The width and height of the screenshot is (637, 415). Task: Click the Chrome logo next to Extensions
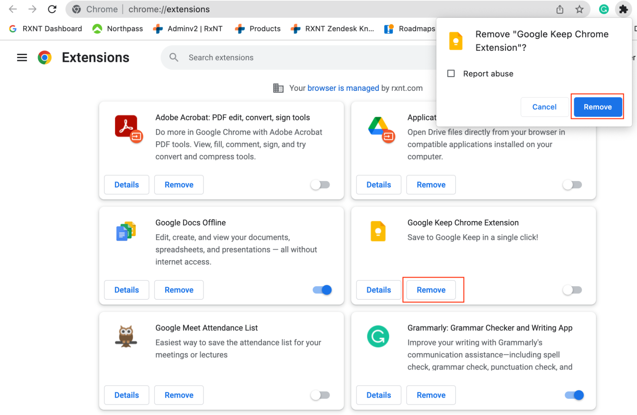coord(45,58)
